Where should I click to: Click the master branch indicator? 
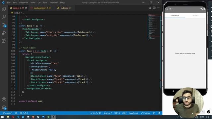point(7,113)
